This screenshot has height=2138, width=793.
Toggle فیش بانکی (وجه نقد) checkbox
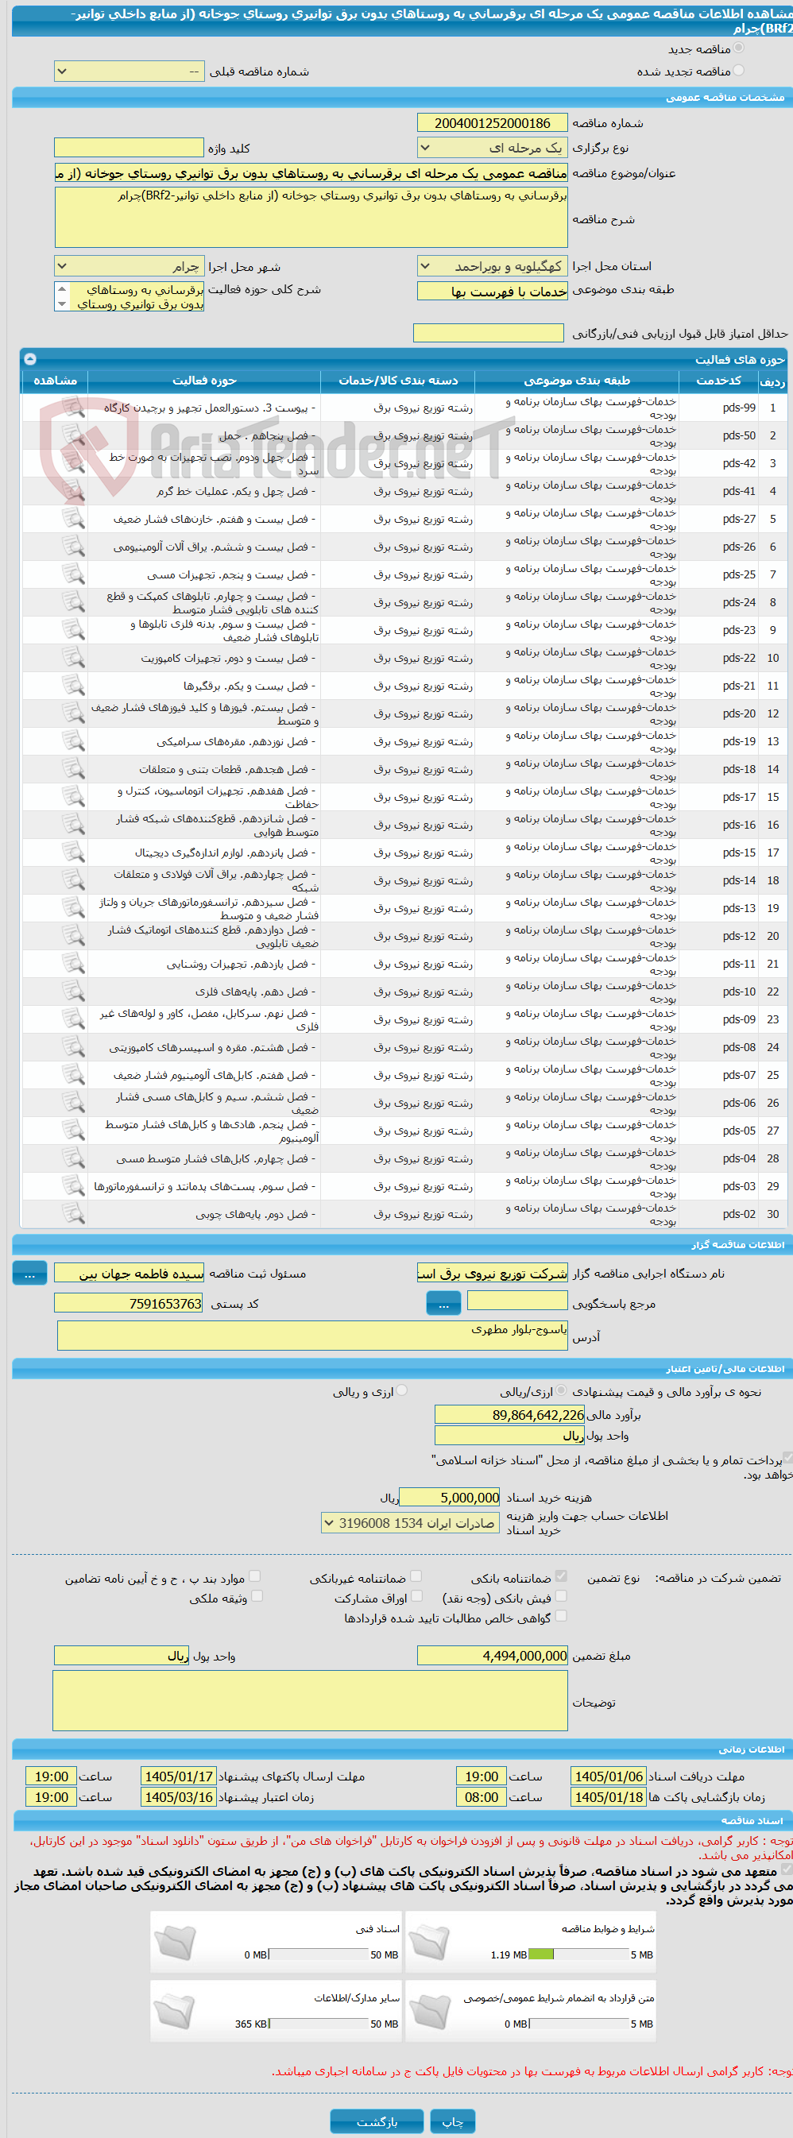(x=561, y=1596)
